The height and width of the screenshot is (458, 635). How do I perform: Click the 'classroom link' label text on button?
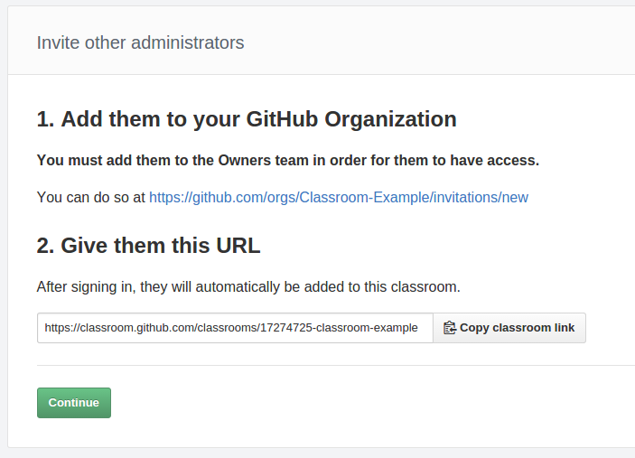click(x=533, y=328)
